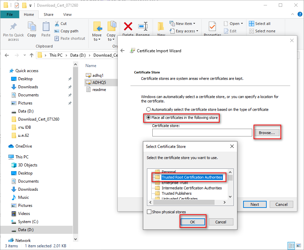Click the Copy ribbon icon

32,27
